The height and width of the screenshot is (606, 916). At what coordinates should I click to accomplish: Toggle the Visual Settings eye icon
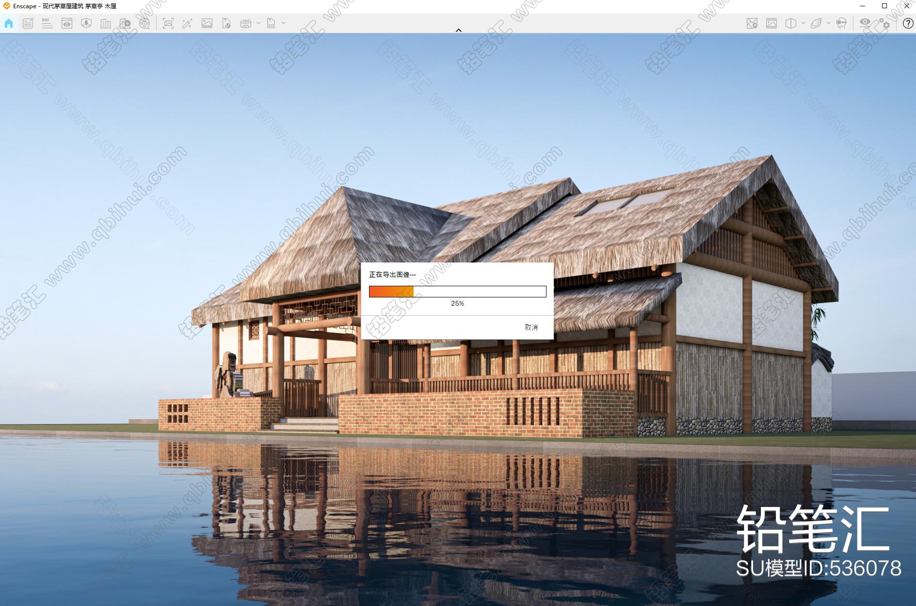pos(865,22)
